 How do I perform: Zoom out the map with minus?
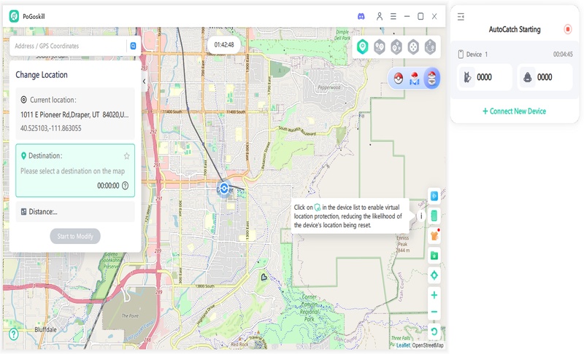[x=434, y=312]
